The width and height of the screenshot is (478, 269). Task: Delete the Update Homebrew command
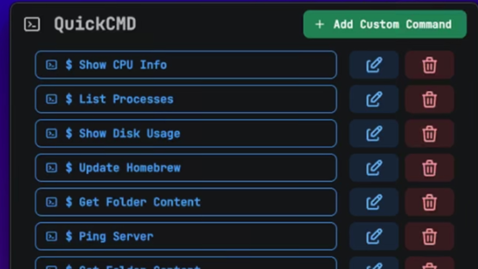coord(429,168)
